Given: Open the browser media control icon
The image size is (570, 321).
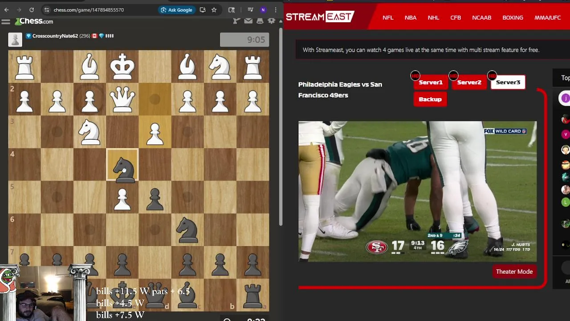Looking at the screenshot, I should 250,10.
